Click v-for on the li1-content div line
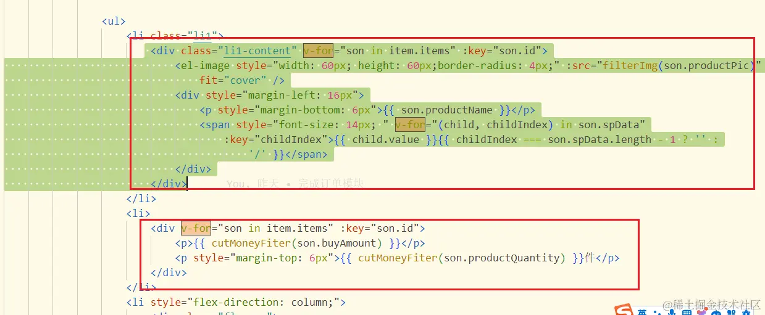 (318, 51)
